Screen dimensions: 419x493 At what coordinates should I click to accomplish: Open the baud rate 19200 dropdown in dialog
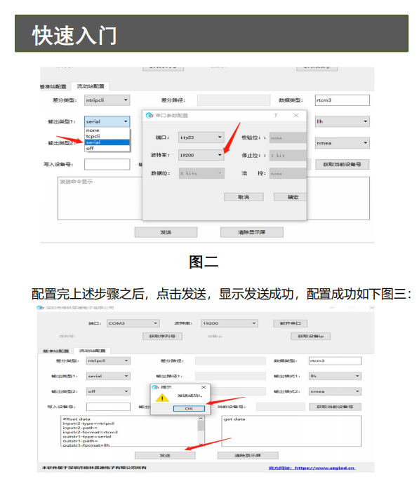coord(201,155)
